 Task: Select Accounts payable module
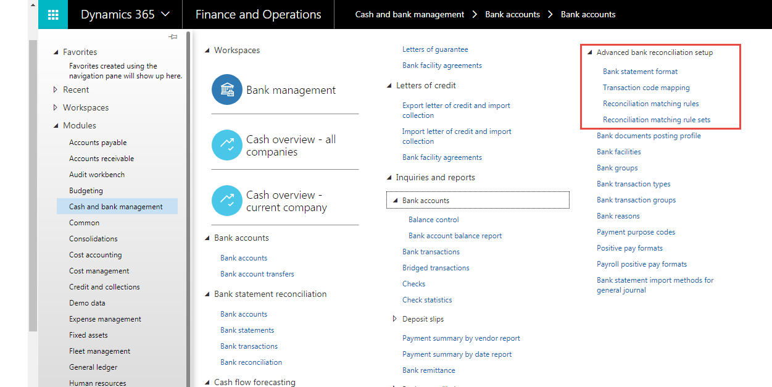pos(98,143)
